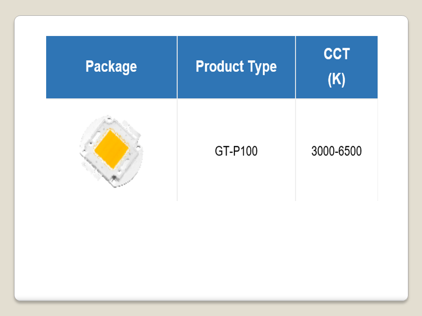422x316 pixels.
Task: Click the divider between Product Type and CCT headers
Action: 295,67
